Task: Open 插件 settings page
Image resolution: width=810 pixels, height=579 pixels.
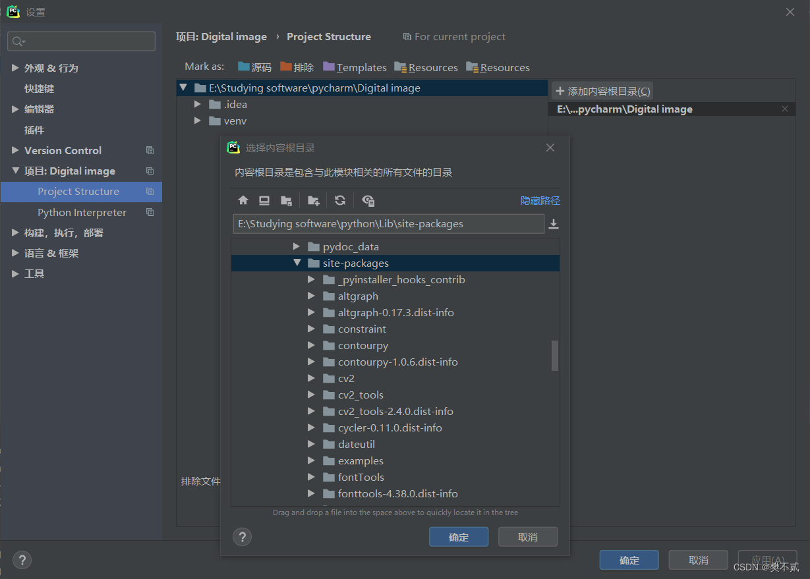Action: click(34, 130)
